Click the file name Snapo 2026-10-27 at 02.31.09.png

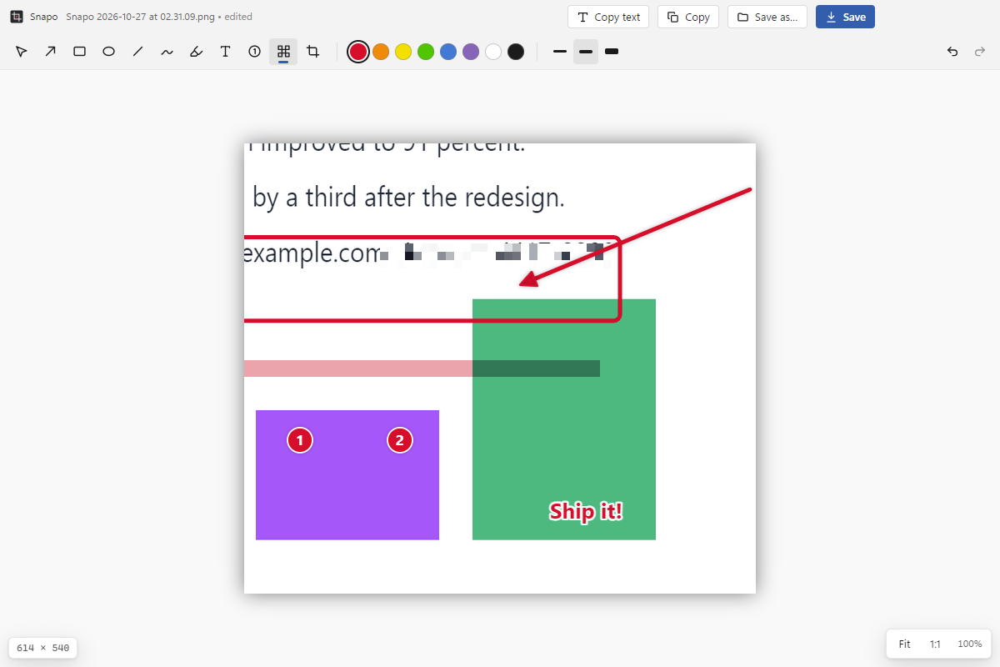[x=140, y=17]
